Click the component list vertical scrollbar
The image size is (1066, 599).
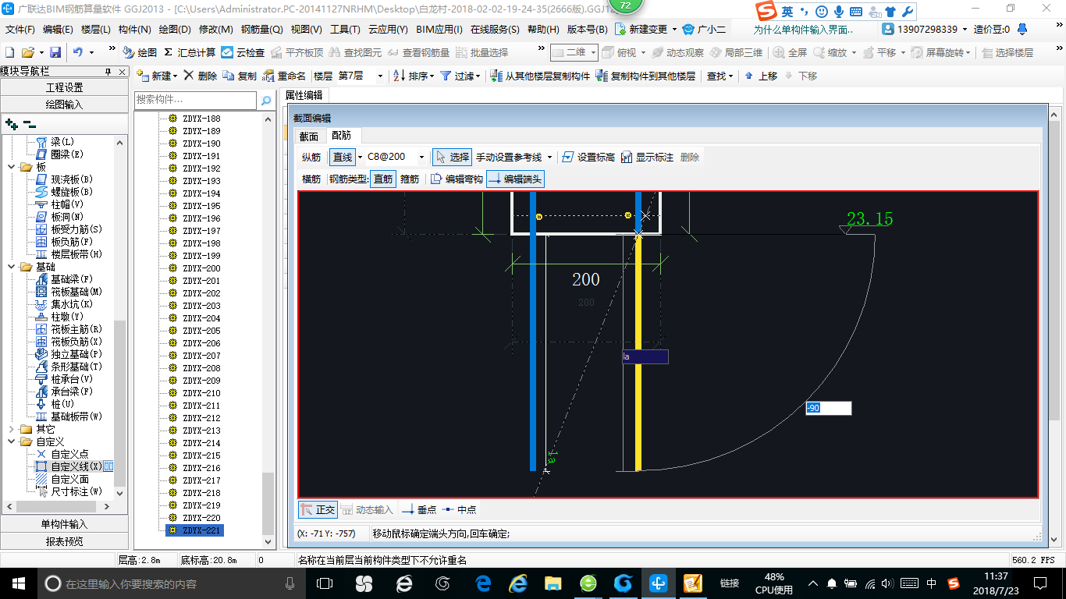[268, 503]
